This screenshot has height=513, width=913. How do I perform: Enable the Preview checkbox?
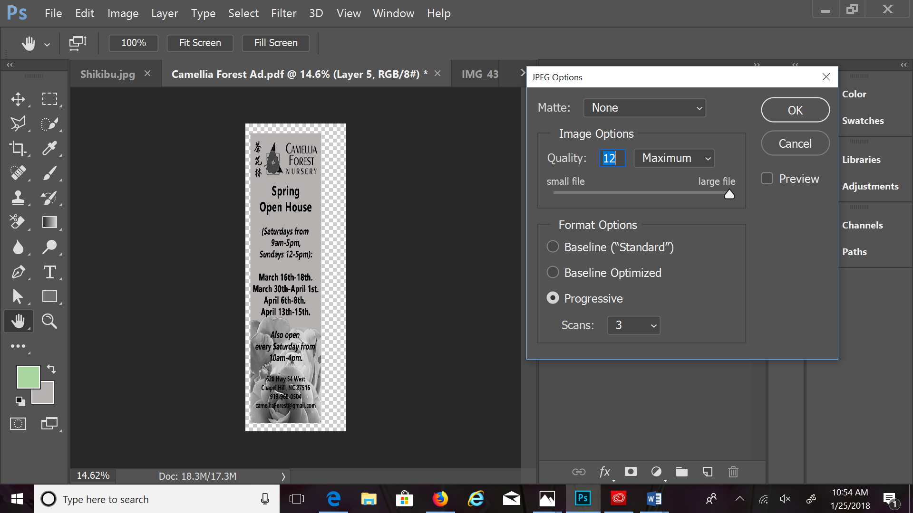tap(767, 179)
